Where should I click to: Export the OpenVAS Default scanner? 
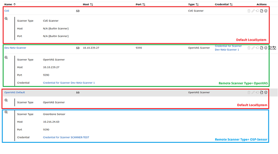(x=261, y=92)
